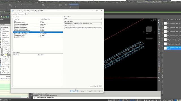Open the Survey ribbon tab

[x=48, y=2]
